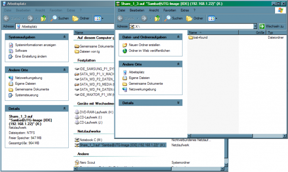
Task: Open address bar dropdown in Share window
Action: (x=255, y=26)
